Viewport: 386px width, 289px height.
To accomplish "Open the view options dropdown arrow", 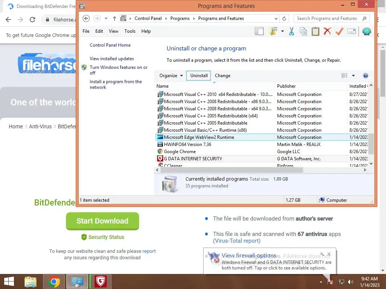I will (353, 75).
